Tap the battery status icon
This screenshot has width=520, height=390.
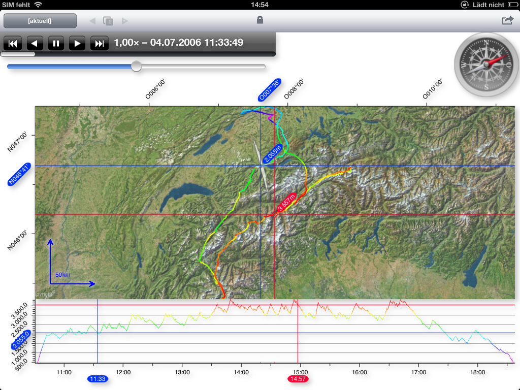pyautogui.click(x=512, y=5)
